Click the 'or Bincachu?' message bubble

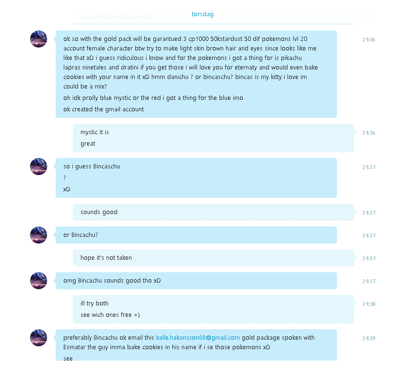coord(196,235)
